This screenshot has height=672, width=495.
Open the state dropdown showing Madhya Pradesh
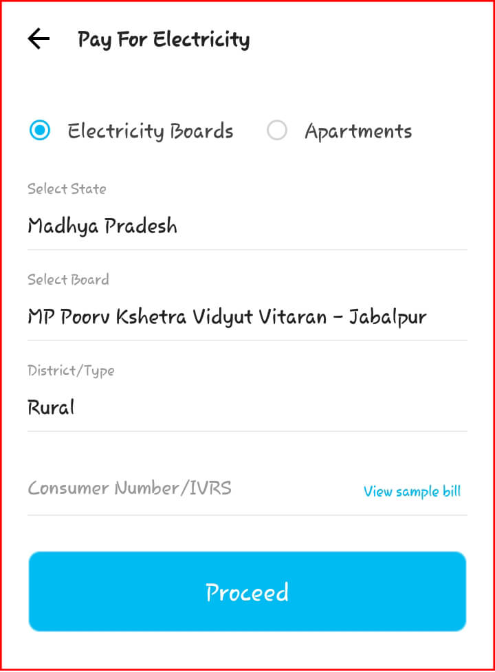point(247,226)
